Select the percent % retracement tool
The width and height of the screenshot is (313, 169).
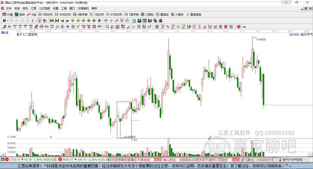[x=168, y=27]
